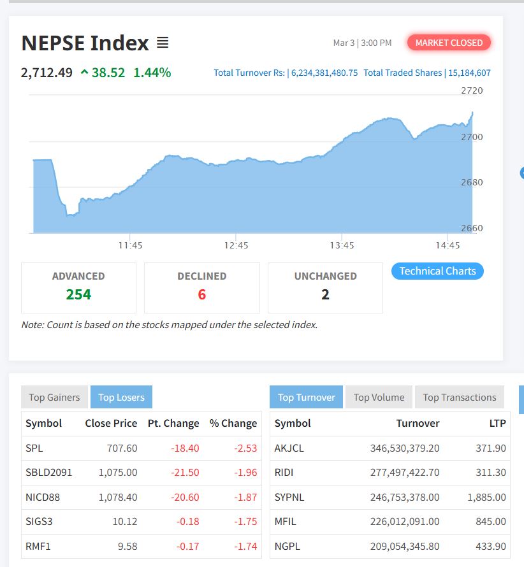Click the UNCHANGED 2 count box
Image resolution: width=524 pixels, height=567 pixels.
(x=325, y=287)
